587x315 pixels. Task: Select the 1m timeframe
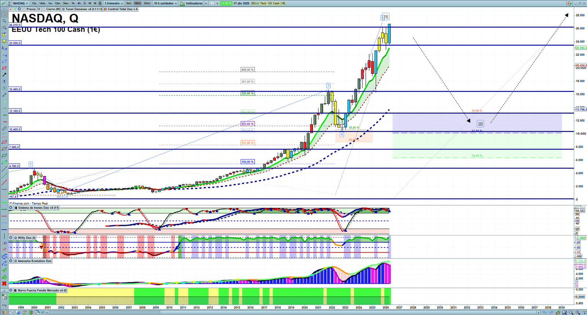pyautogui.click(x=50, y=3)
